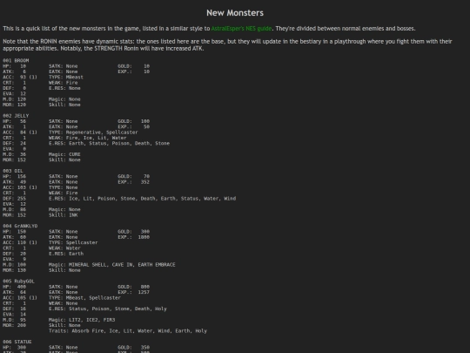
Task: Click BROOM's 'ACC: 93 (1)' stat
Action: (x=20, y=78)
